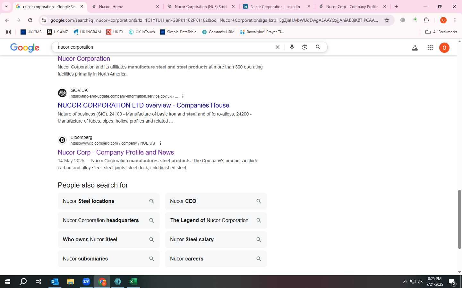462x288 pixels.
Task: Open the tab search dropdown arrow
Action: point(6,6)
